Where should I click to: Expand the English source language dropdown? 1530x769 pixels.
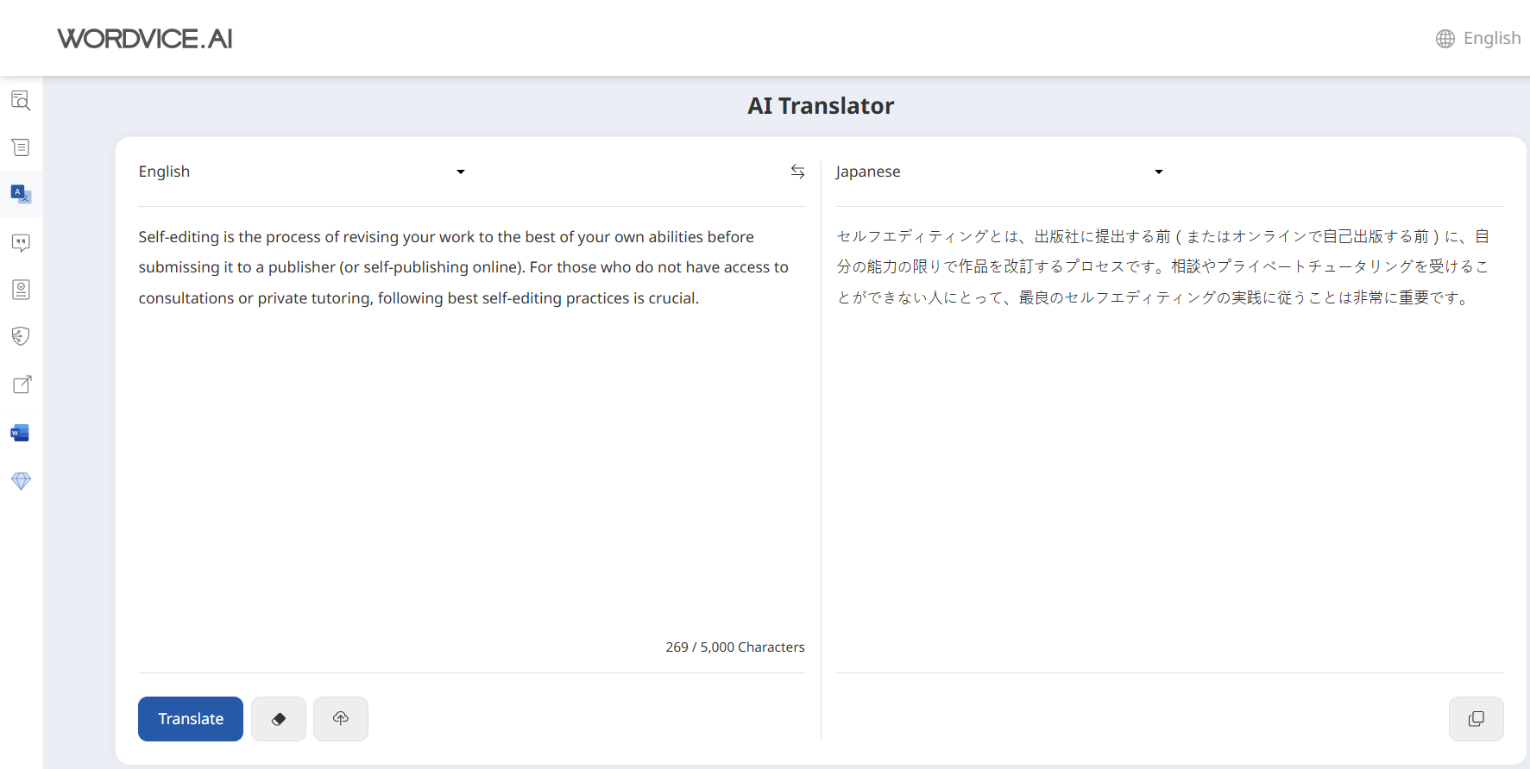302,172
